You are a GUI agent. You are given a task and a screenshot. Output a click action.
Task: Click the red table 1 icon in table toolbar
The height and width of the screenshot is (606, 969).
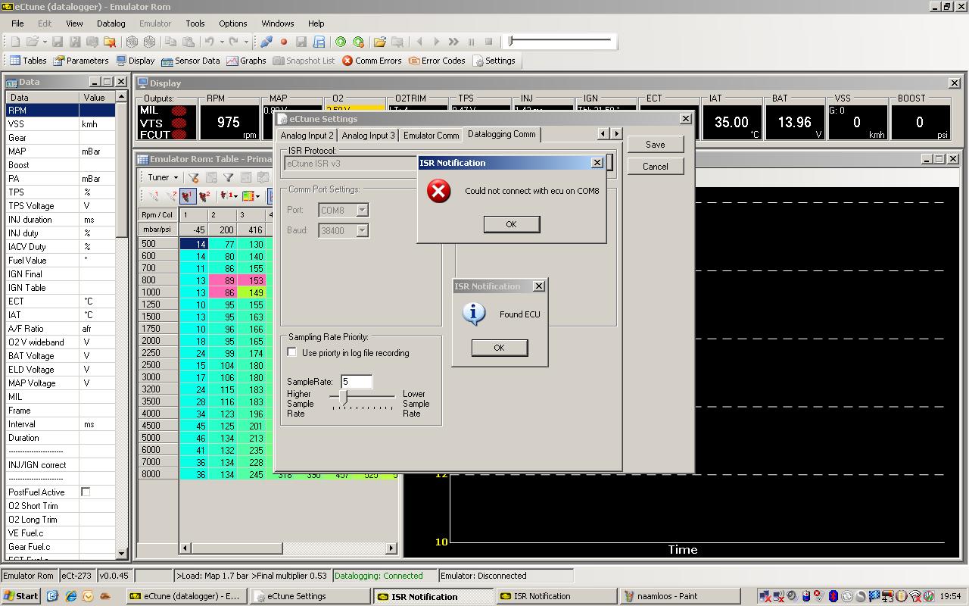point(187,195)
